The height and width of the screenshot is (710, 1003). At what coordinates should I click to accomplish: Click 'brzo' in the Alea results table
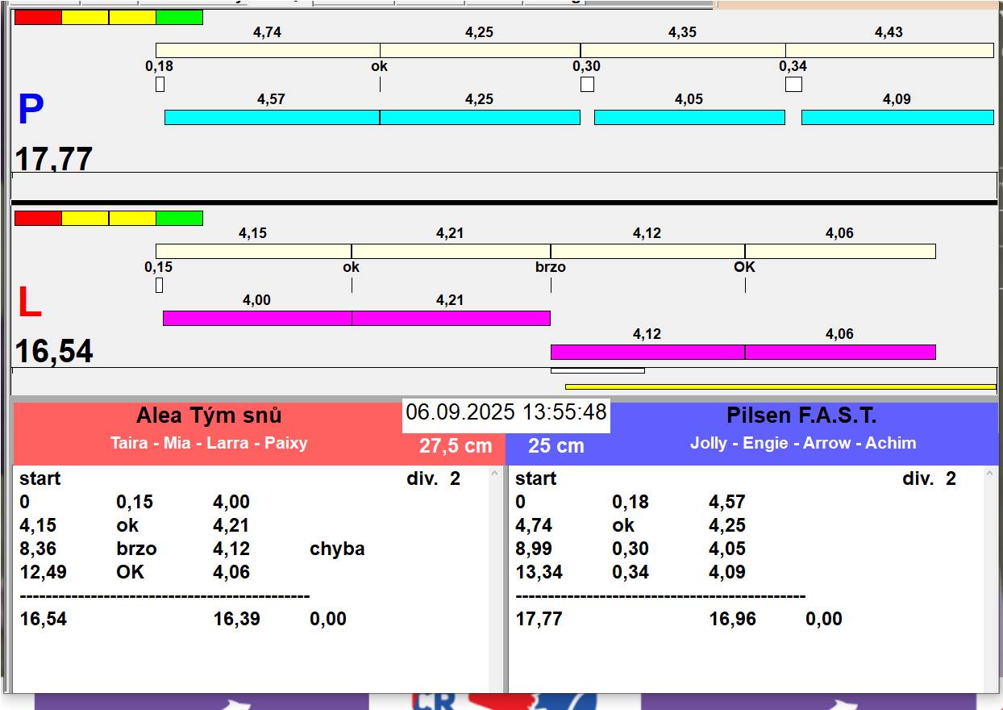pyautogui.click(x=136, y=549)
